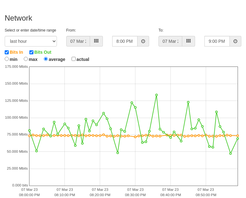Click the Bits Out label text
The image size is (246, 198).
click(43, 52)
